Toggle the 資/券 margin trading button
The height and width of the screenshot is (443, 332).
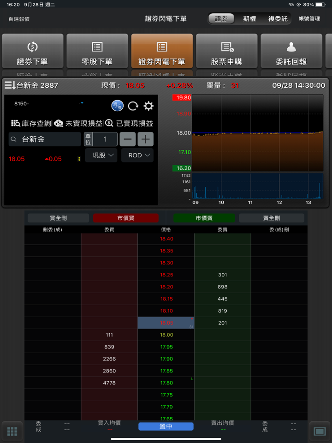(118, 106)
